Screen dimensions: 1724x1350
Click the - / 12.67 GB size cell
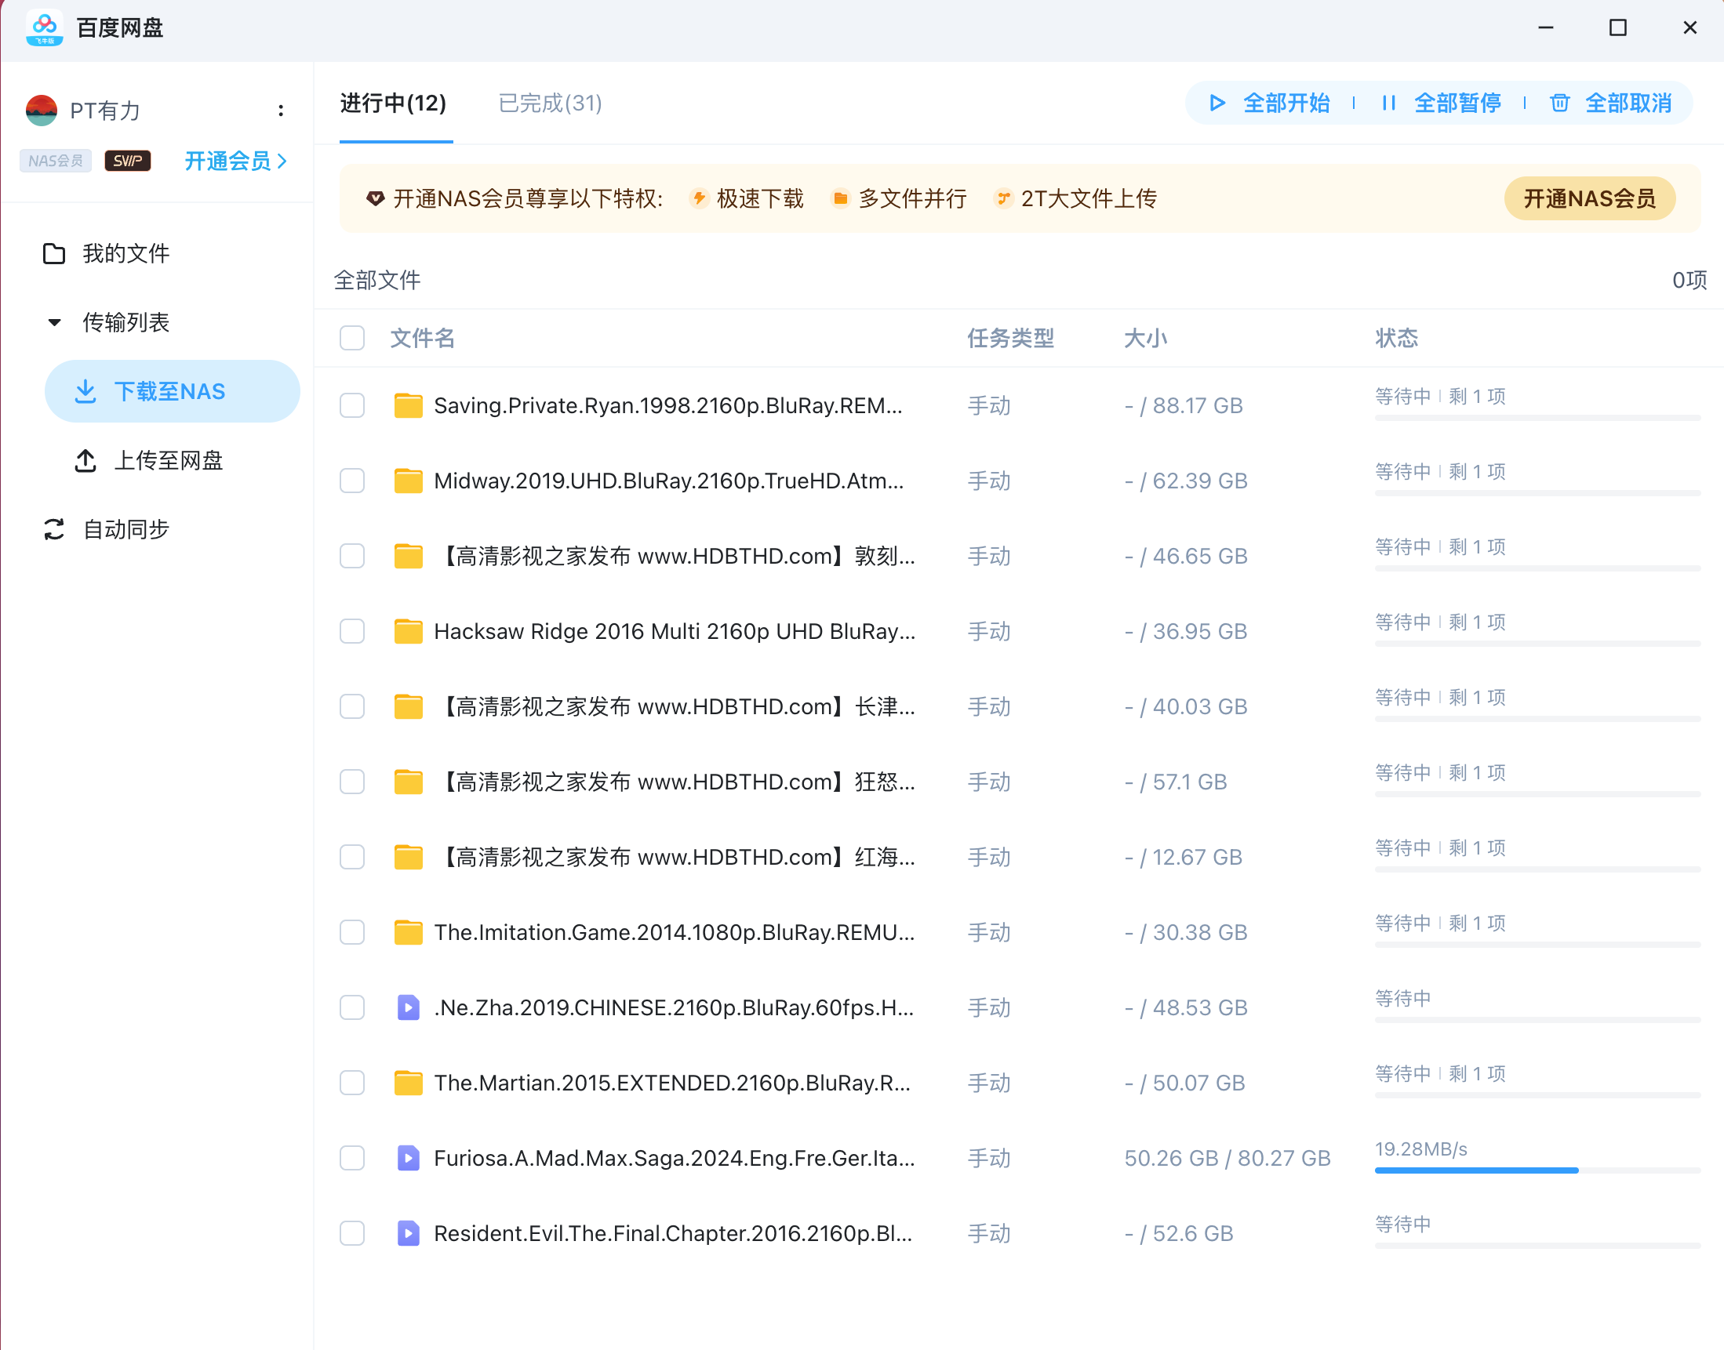click(1183, 857)
